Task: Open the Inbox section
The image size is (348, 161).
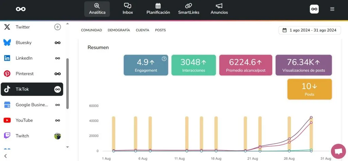Action: (x=128, y=9)
